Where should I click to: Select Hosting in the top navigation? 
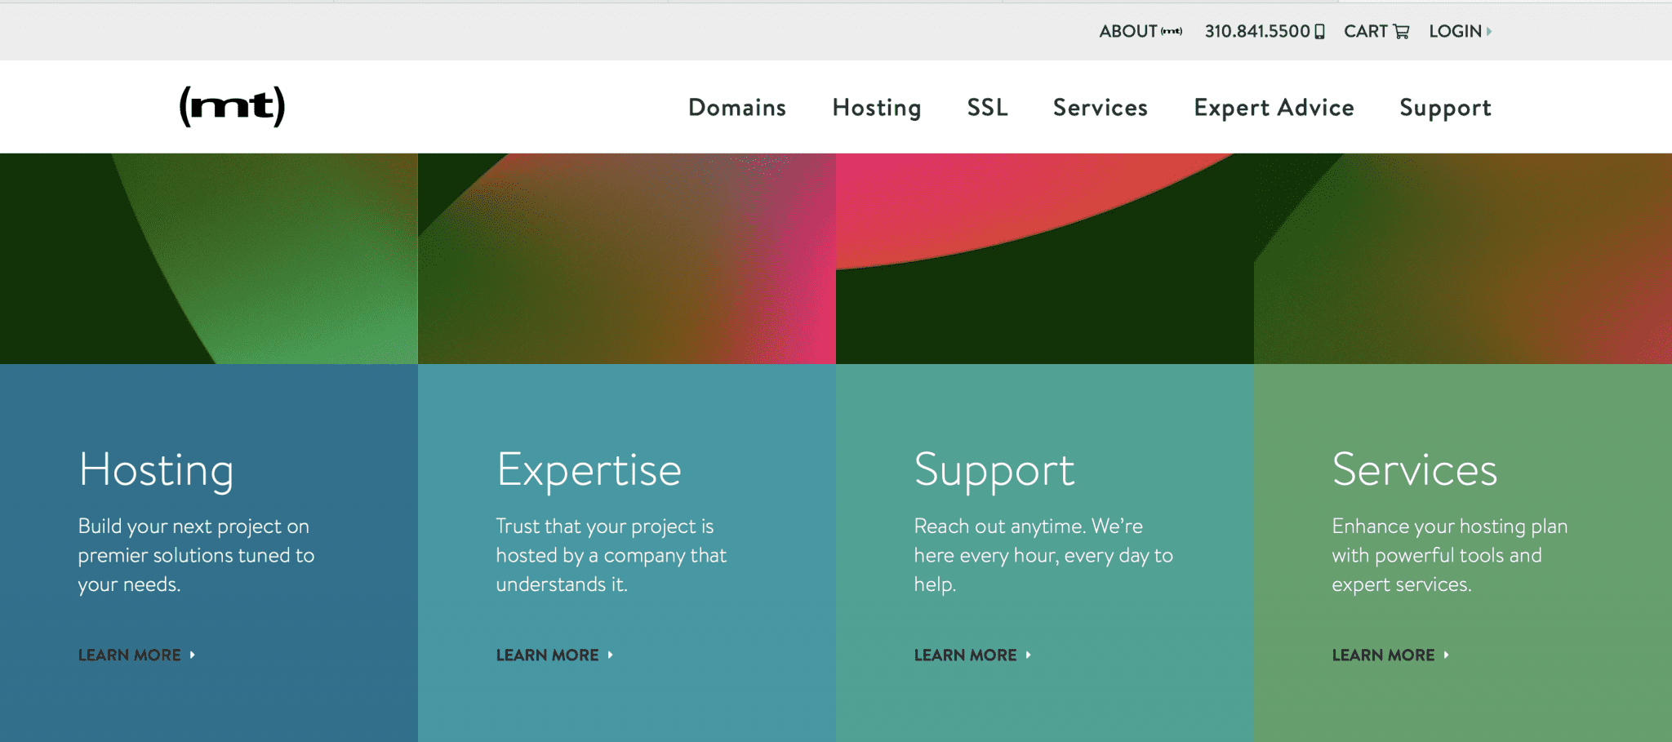point(876,107)
